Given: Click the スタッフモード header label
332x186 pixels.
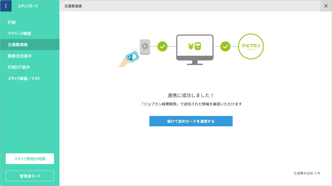Looking at the screenshot, I should (x=28, y=6).
